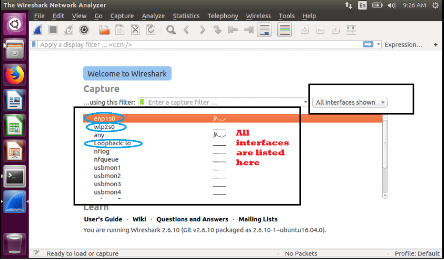This screenshot has height=260, width=444.
Task: Open the Analyze menu
Action: 153,16
